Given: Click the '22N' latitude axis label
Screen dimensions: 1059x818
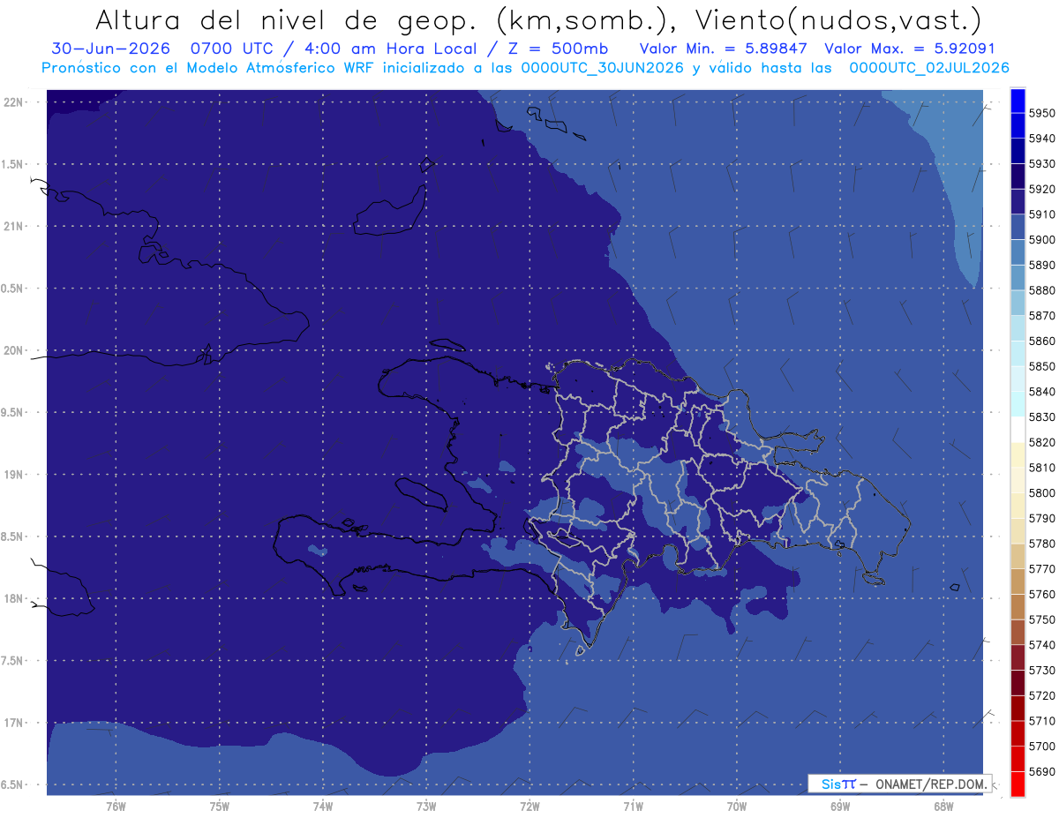Looking at the screenshot, I should [13, 101].
